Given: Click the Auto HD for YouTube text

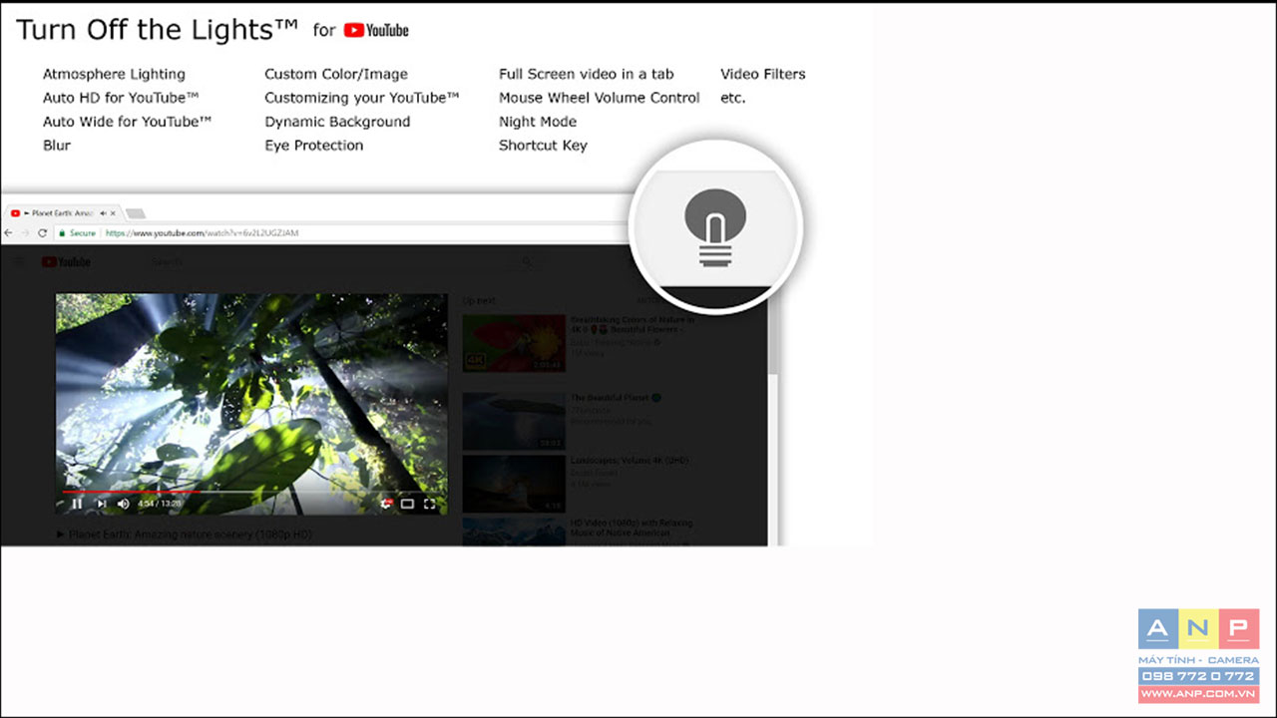Looking at the screenshot, I should pos(121,98).
